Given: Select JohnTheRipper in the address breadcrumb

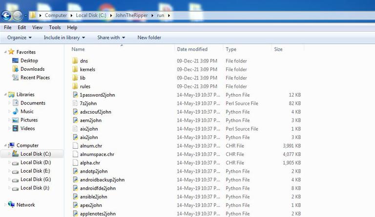Looking at the screenshot, I should click(131, 15).
